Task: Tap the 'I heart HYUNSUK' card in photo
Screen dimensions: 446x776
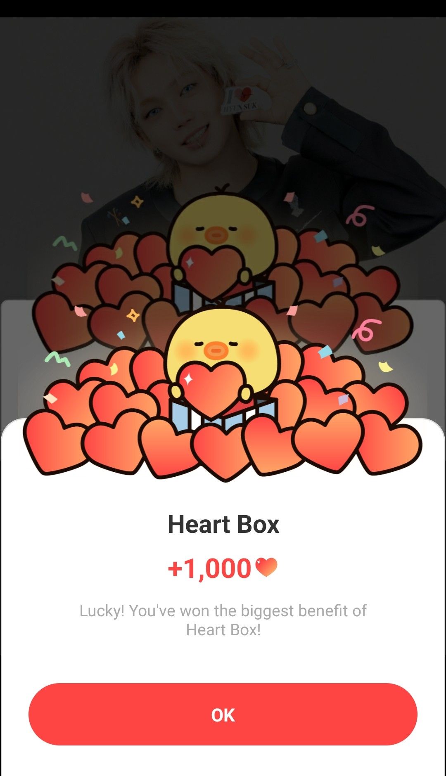Action: pos(243,99)
